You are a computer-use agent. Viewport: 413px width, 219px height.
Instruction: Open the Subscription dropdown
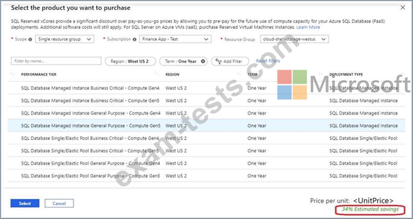coord(175,39)
